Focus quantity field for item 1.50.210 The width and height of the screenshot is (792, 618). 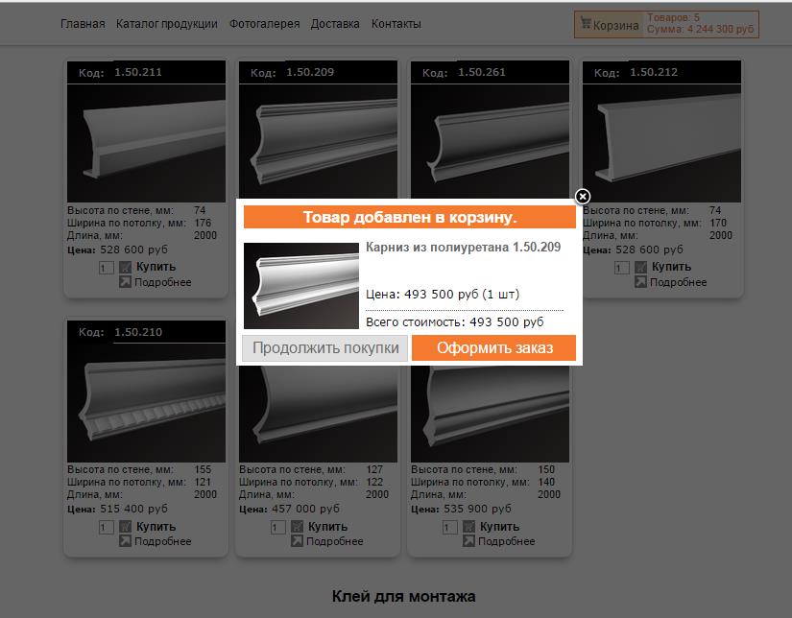[106, 528]
